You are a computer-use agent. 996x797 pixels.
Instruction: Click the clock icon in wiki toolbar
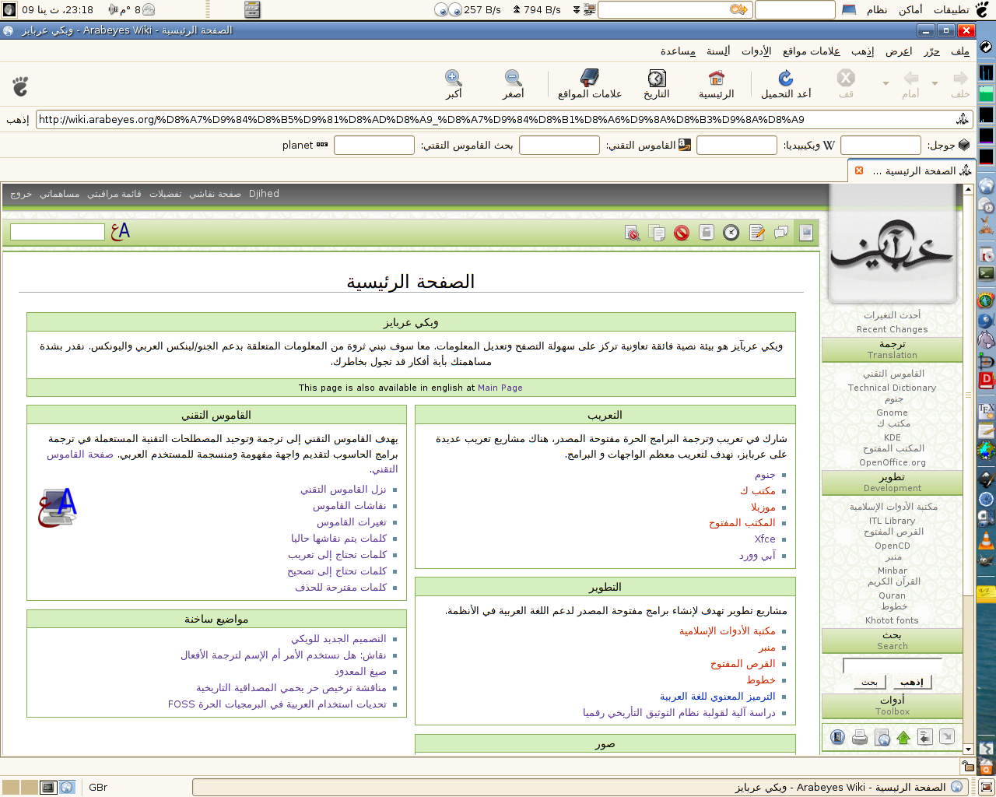click(731, 233)
